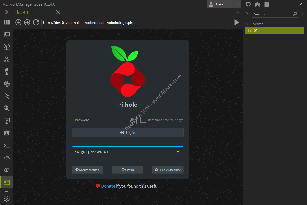Close the dns-01 tab
307x205 pixels.
click(x=58, y=12)
